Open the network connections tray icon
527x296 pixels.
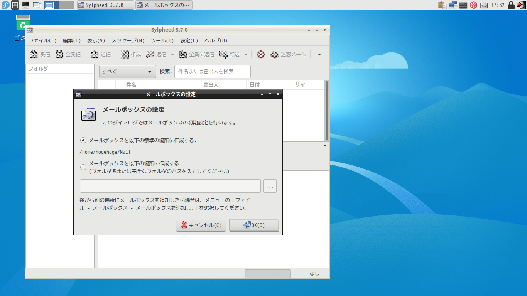pyautogui.click(x=453, y=5)
